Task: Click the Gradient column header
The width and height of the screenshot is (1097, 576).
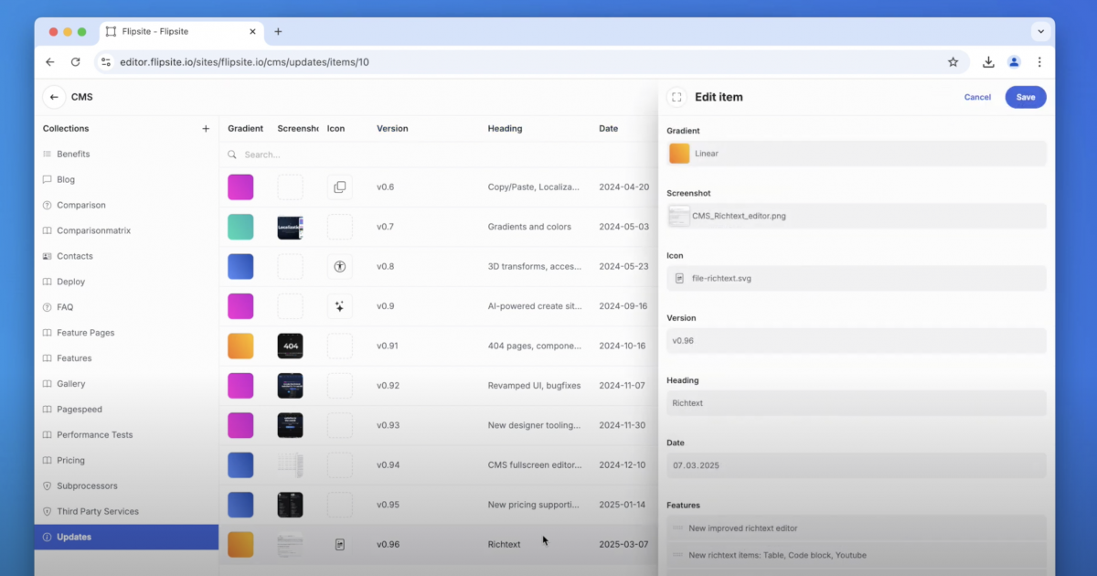Action: (x=245, y=129)
